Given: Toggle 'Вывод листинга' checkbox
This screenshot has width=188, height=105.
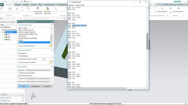Looking at the screenshot, I should (x=19, y=76).
